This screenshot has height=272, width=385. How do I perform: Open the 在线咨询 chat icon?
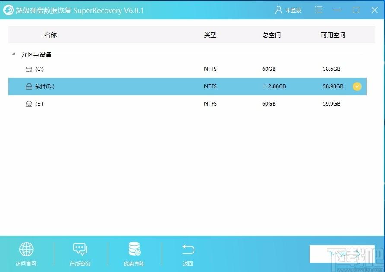80,249
